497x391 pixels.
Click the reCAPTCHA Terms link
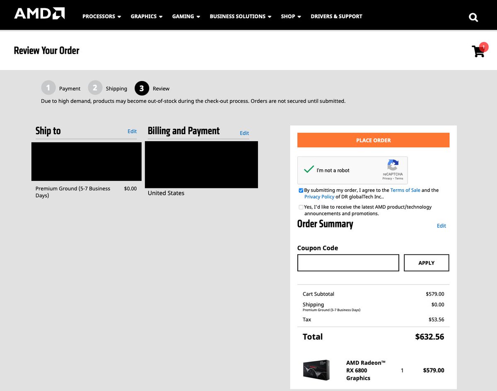coord(399,179)
